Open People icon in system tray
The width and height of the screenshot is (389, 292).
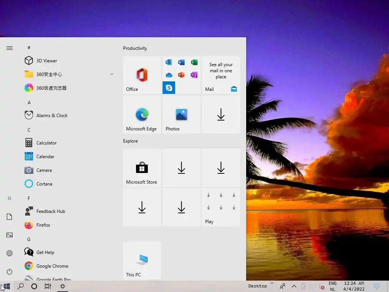[283, 286]
